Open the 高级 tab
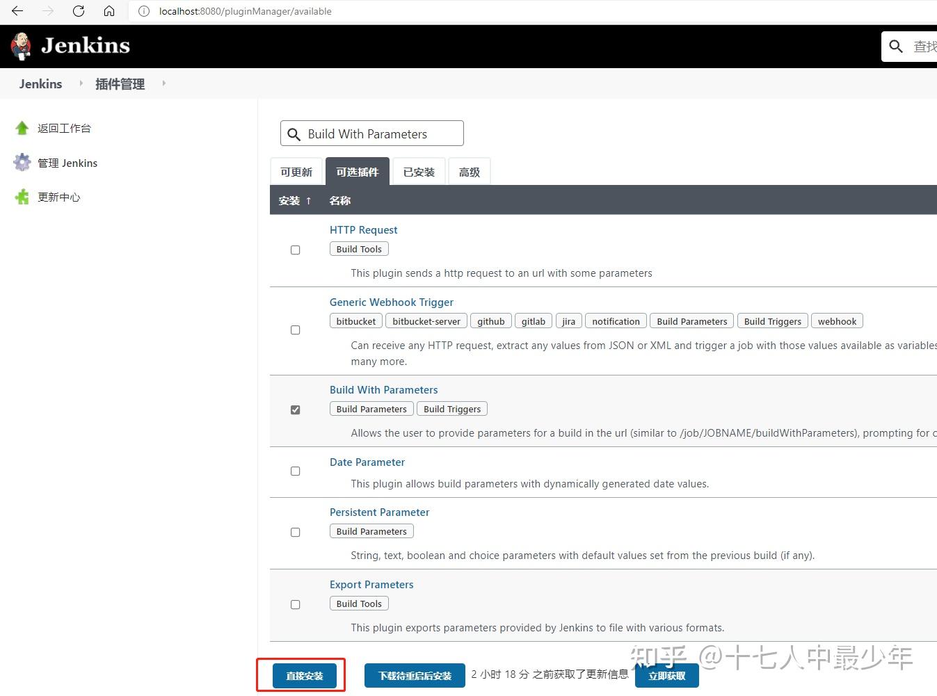 pos(469,171)
